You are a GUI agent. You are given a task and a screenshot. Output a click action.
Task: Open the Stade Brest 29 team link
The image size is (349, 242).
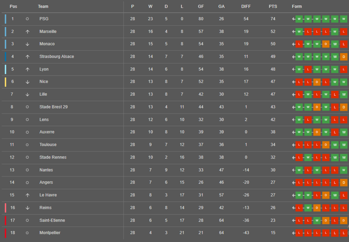click(x=53, y=107)
